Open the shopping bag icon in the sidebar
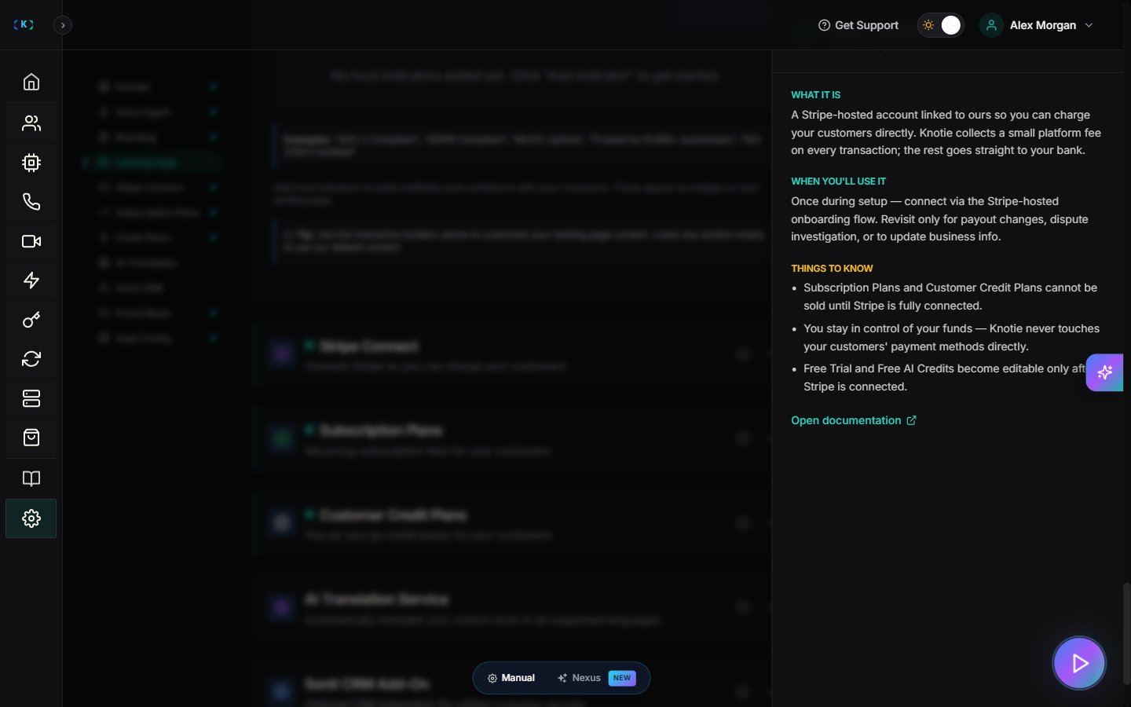This screenshot has width=1131, height=707. pos(31,438)
